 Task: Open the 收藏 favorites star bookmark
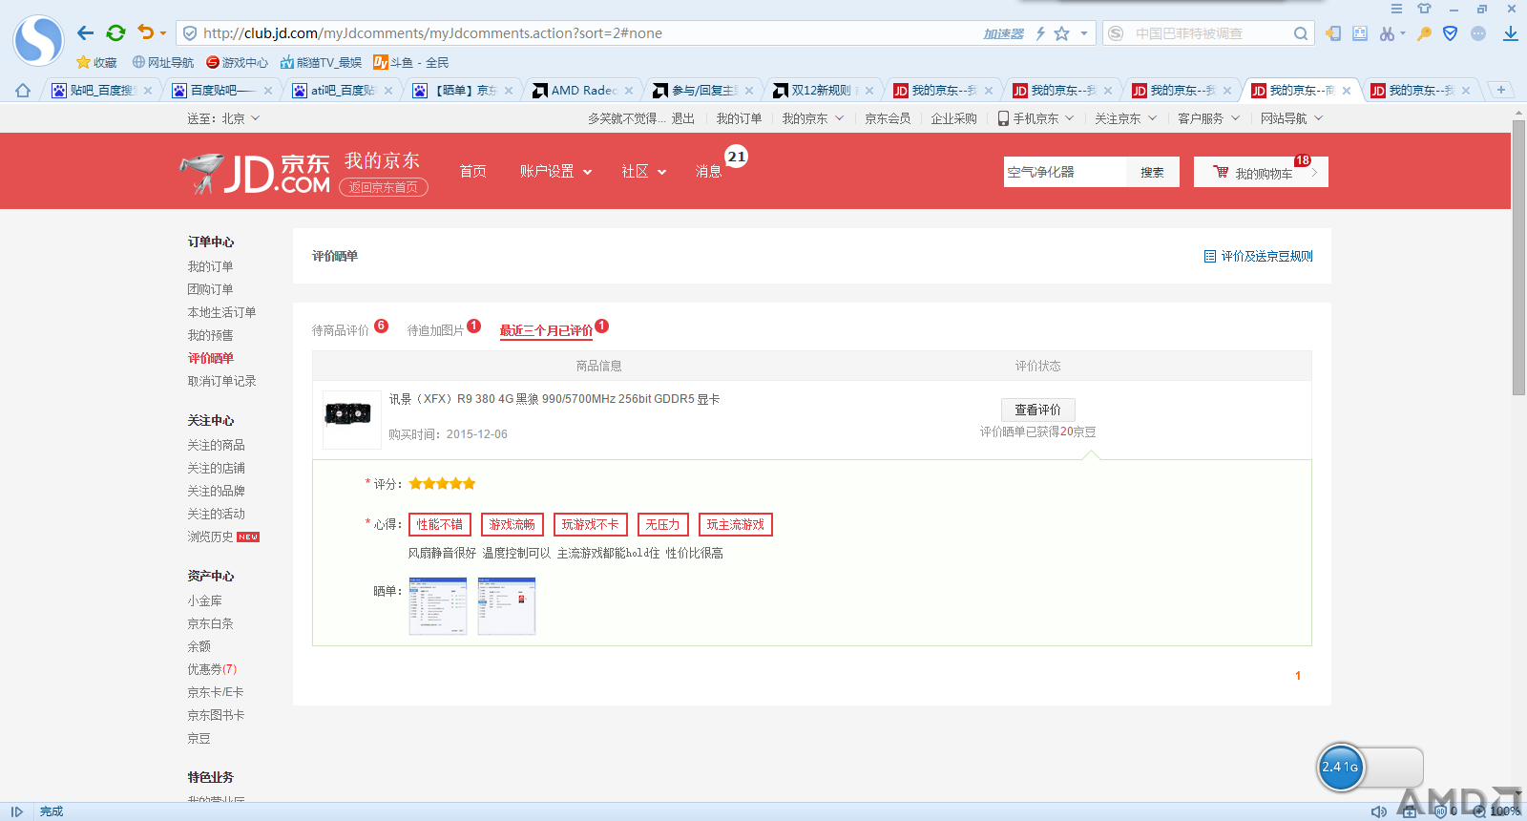point(96,62)
